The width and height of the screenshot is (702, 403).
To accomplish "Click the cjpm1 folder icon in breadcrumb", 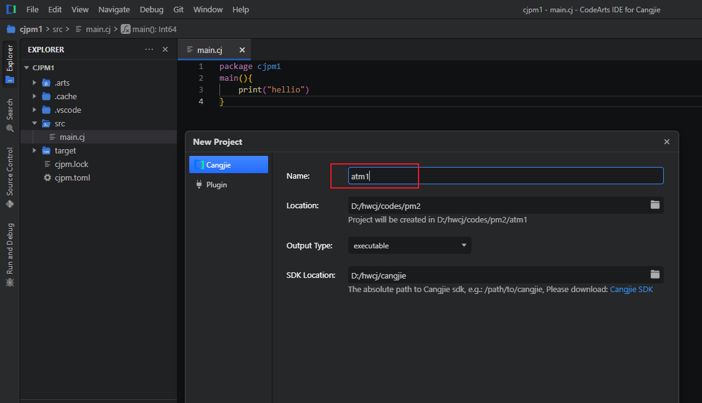I will 11,29.
